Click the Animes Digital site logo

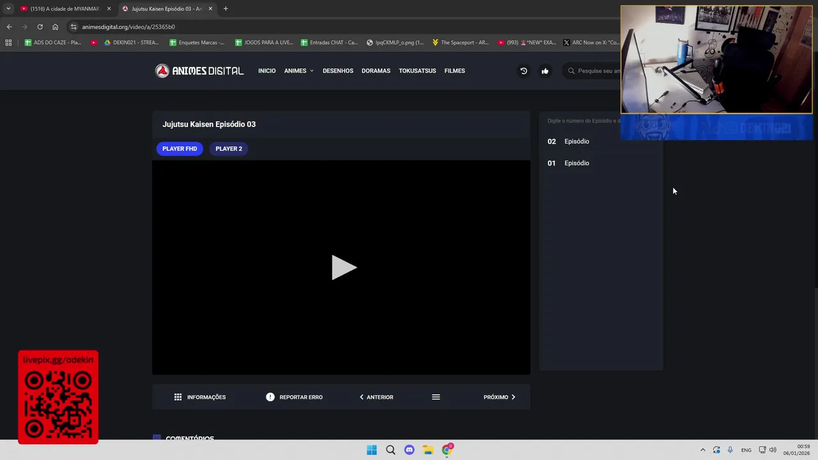pos(199,71)
